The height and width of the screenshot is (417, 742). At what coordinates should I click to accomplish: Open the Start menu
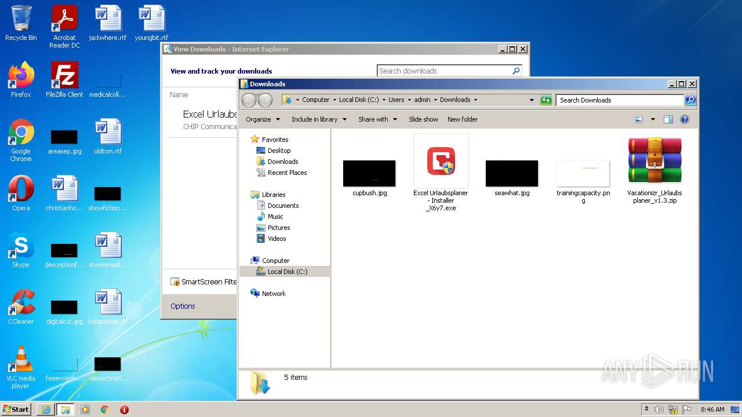(16, 409)
